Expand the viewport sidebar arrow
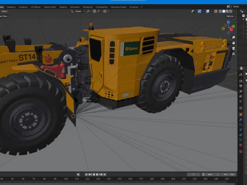 [x=237, y=22]
